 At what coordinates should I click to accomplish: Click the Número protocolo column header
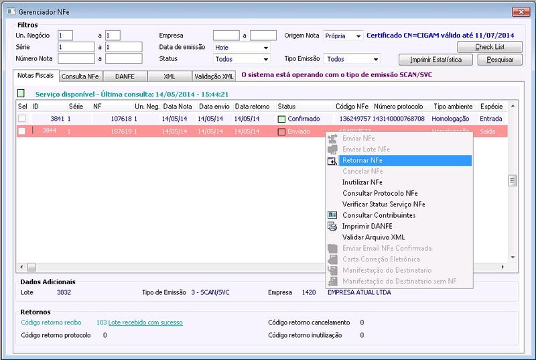398,107
